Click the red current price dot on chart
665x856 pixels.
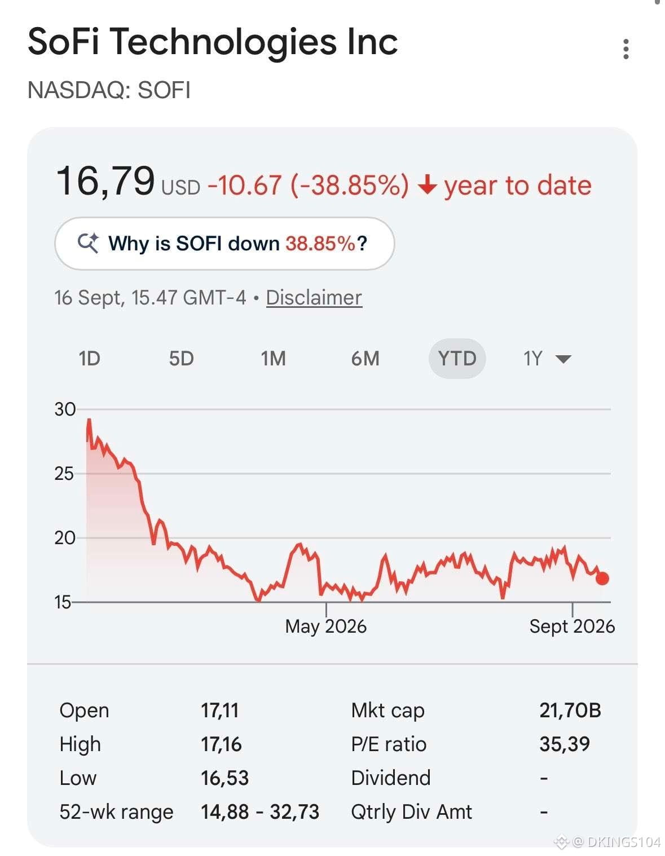[x=602, y=578]
